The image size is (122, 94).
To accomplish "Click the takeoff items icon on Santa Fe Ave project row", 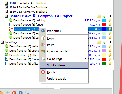I will click(x=105, y=16).
